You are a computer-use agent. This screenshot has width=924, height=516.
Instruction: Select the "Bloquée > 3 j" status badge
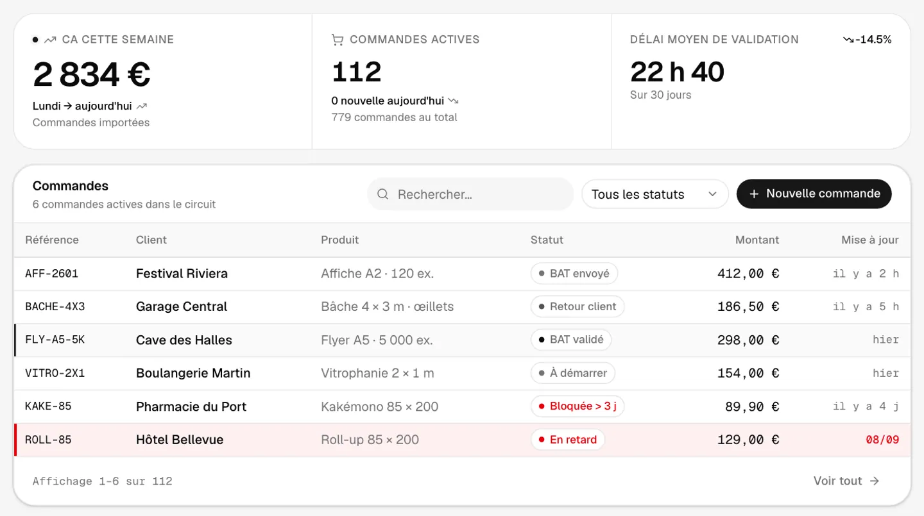(x=577, y=406)
